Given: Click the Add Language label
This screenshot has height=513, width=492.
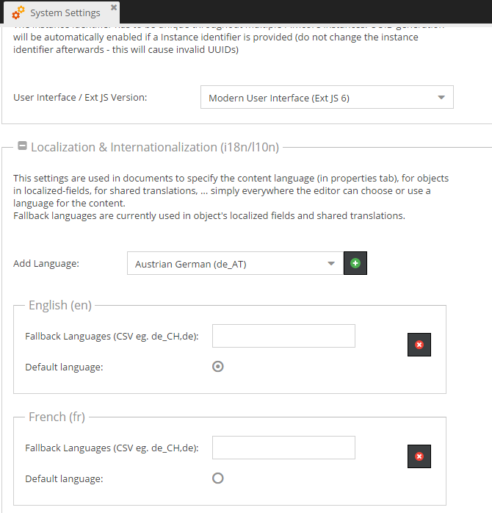Looking at the screenshot, I should point(47,264).
